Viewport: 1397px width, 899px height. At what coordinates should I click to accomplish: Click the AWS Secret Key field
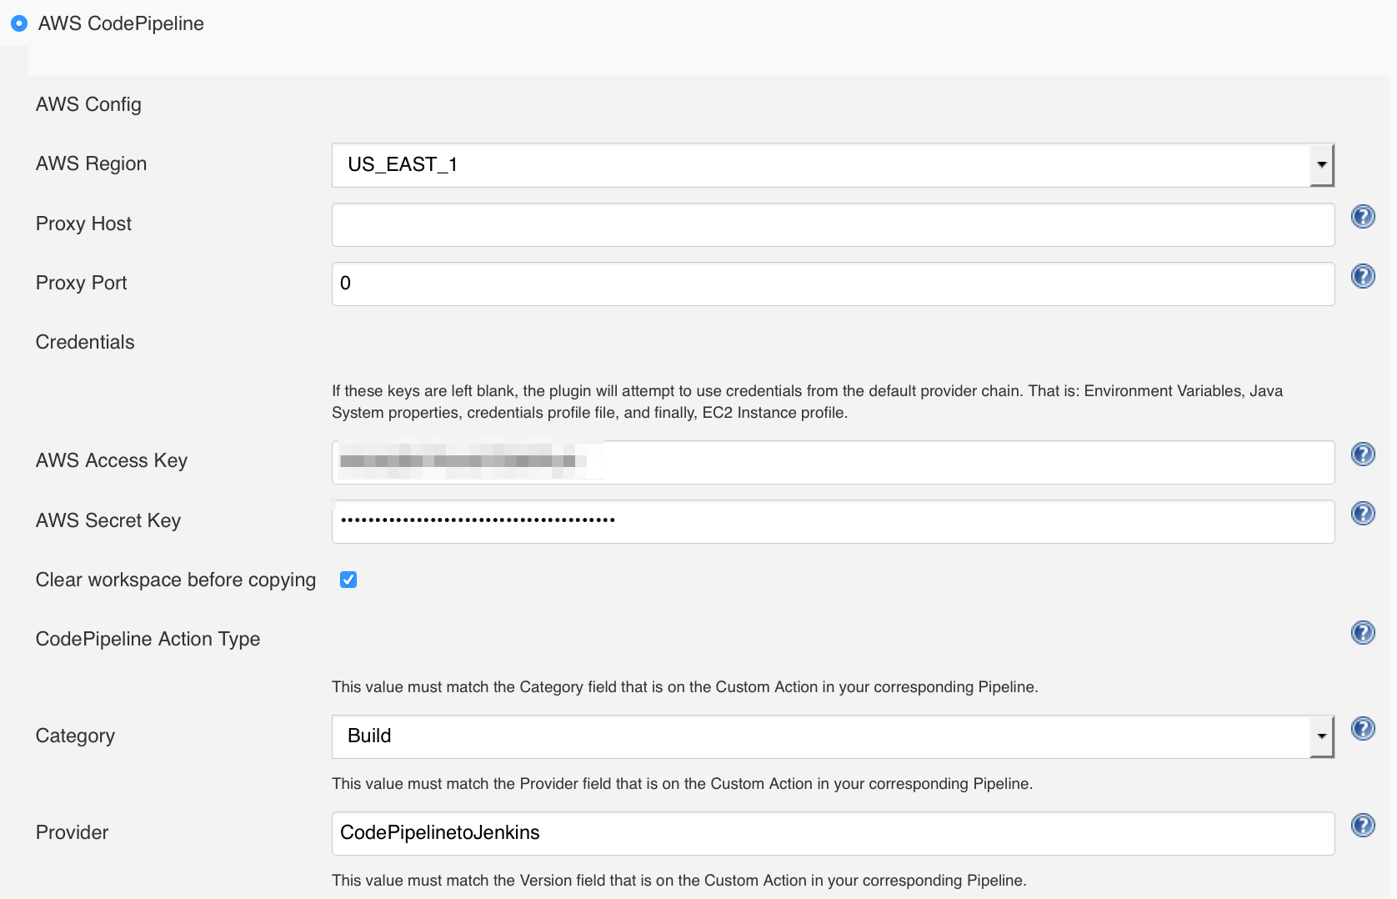833,521
